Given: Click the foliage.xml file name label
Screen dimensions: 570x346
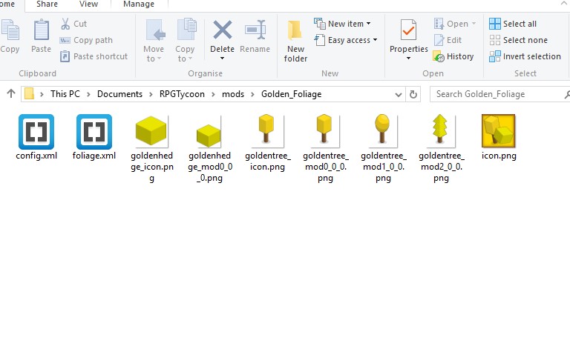Looking at the screenshot, I should coord(94,156).
